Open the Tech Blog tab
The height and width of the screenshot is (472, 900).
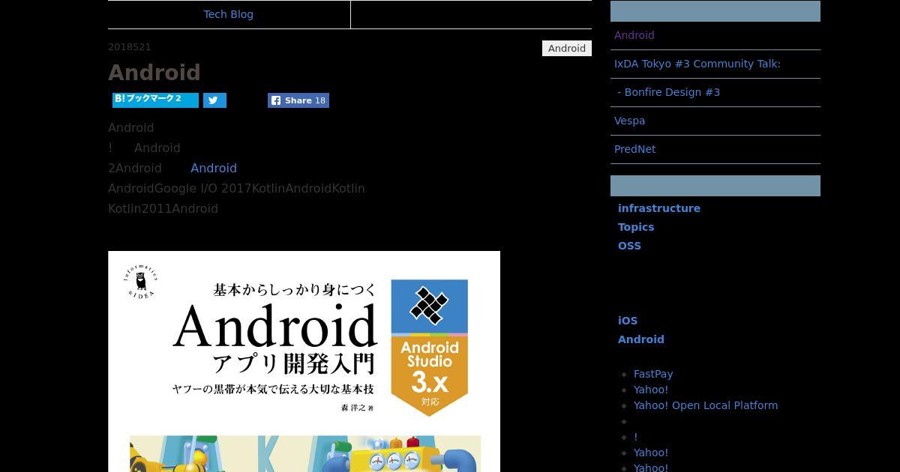click(x=229, y=14)
